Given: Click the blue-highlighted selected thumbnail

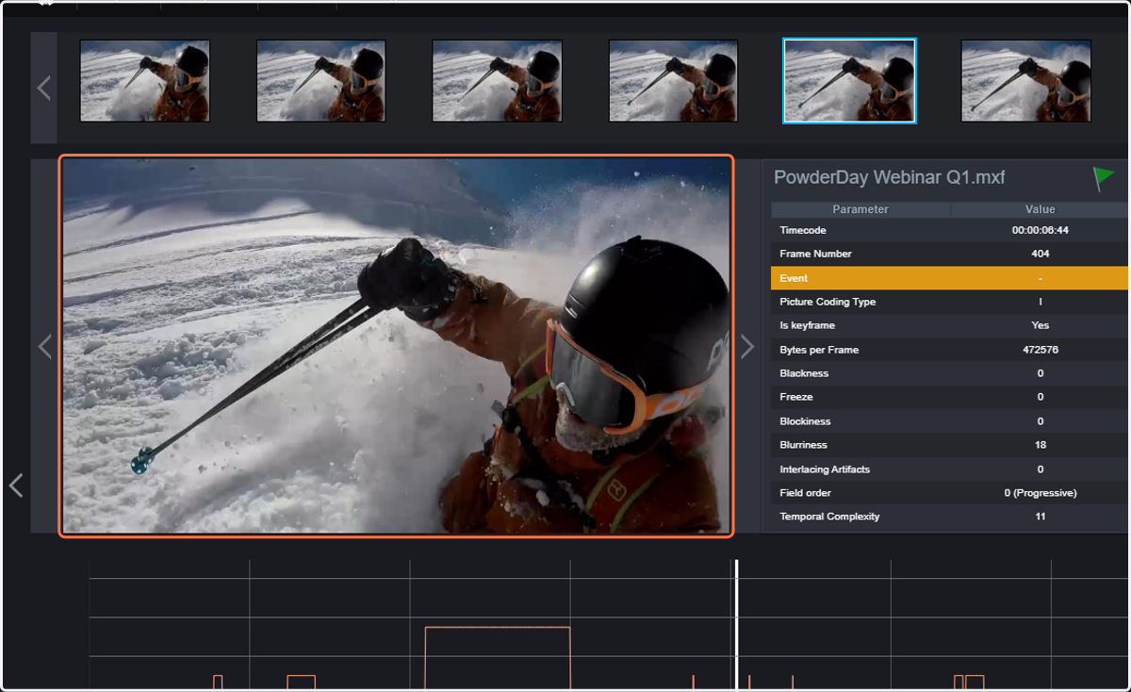Looking at the screenshot, I should [x=849, y=81].
